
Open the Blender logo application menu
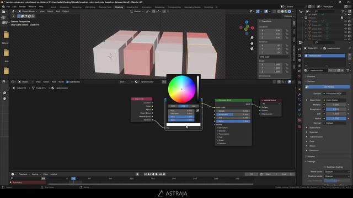3,7
